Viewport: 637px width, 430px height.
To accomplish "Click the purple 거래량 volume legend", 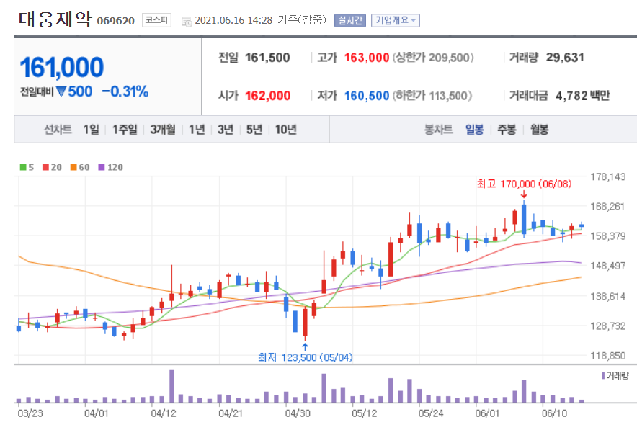I will click(x=615, y=376).
